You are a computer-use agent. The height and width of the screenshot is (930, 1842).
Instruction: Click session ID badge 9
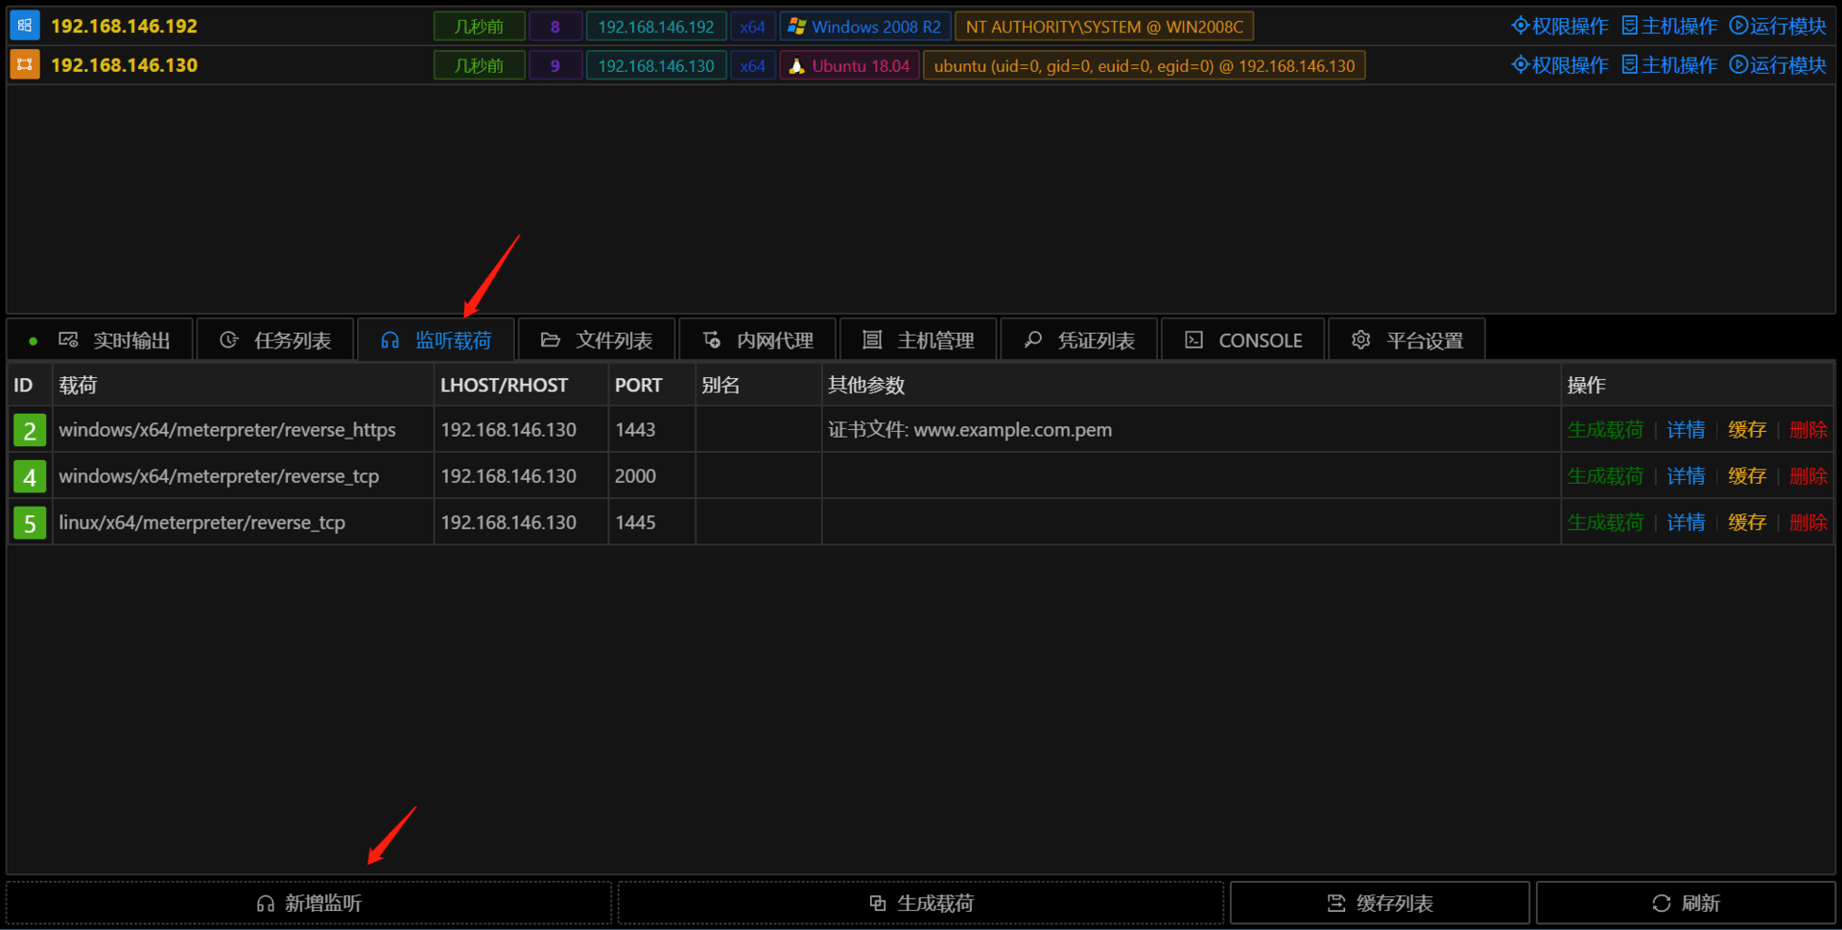[555, 66]
